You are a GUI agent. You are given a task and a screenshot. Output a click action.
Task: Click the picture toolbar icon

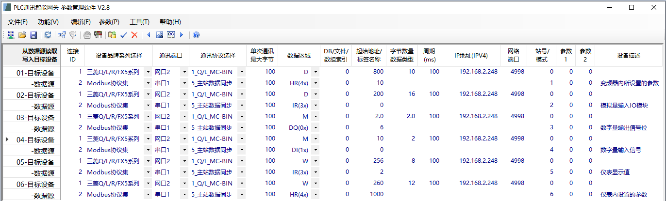pyautogui.click(x=159, y=35)
